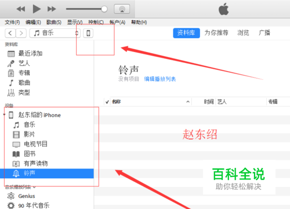This screenshot has width=290, height=209.
Task: Open the 文件(F) menu
Action: coord(12,23)
